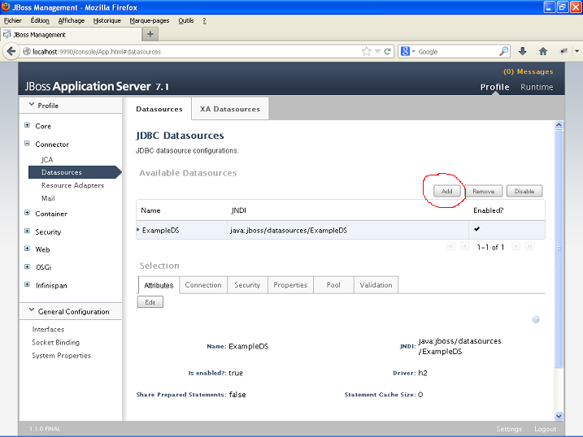Bookmark this page with star icon
The height and width of the screenshot is (437, 583).
click(367, 51)
